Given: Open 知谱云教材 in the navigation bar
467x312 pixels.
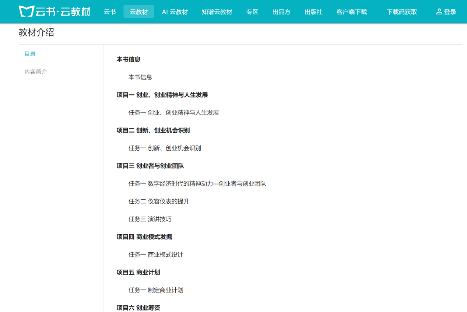Looking at the screenshot, I should coord(217,12).
